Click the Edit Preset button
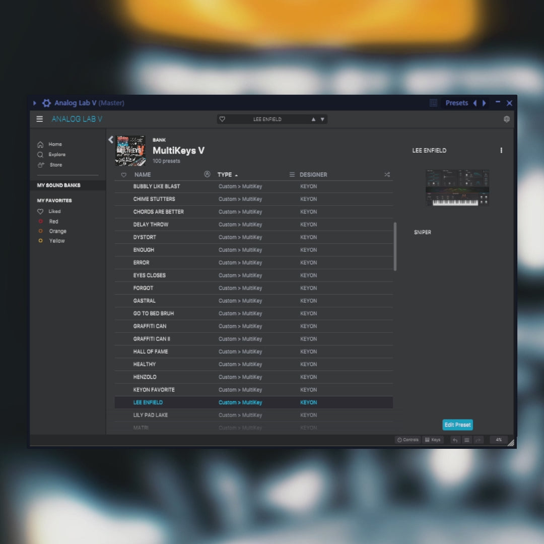This screenshot has height=544, width=544. coord(457,425)
